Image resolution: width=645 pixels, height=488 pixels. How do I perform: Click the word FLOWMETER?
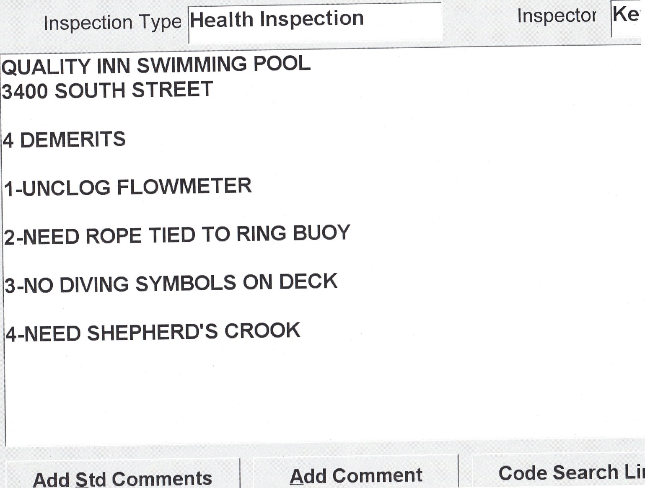(184, 186)
